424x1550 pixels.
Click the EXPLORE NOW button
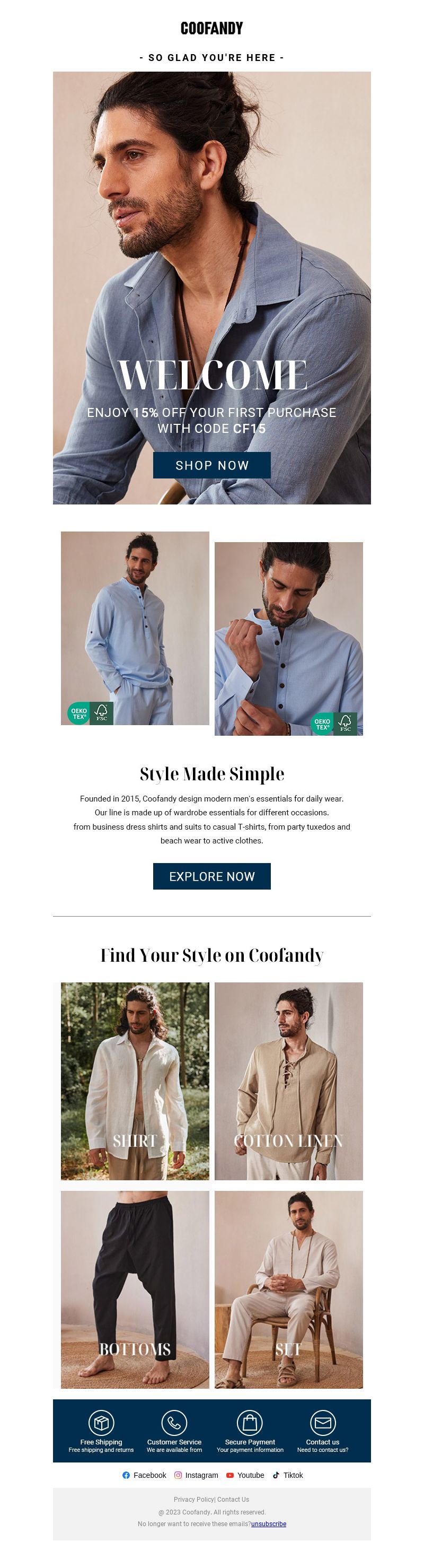pos(211,876)
